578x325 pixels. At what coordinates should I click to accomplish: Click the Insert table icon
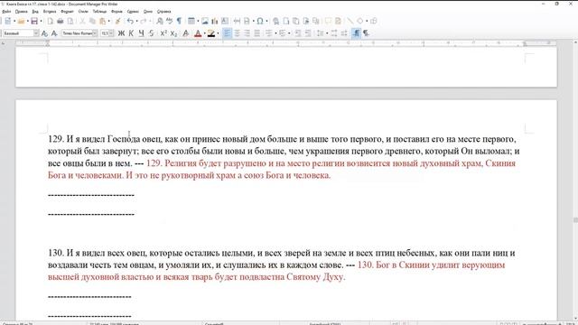pos(191,22)
